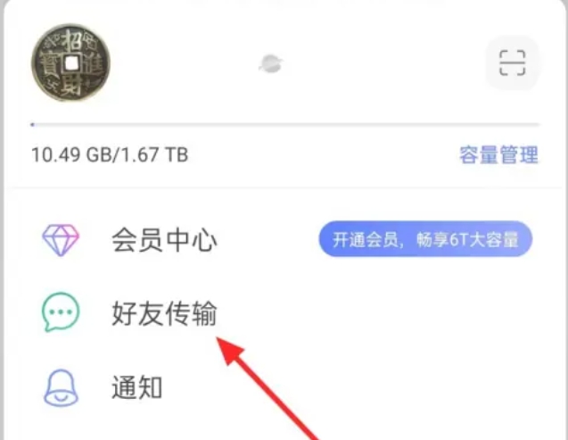Click the 招 character on coin avatar
This screenshot has height=440, width=568.
pos(71,42)
